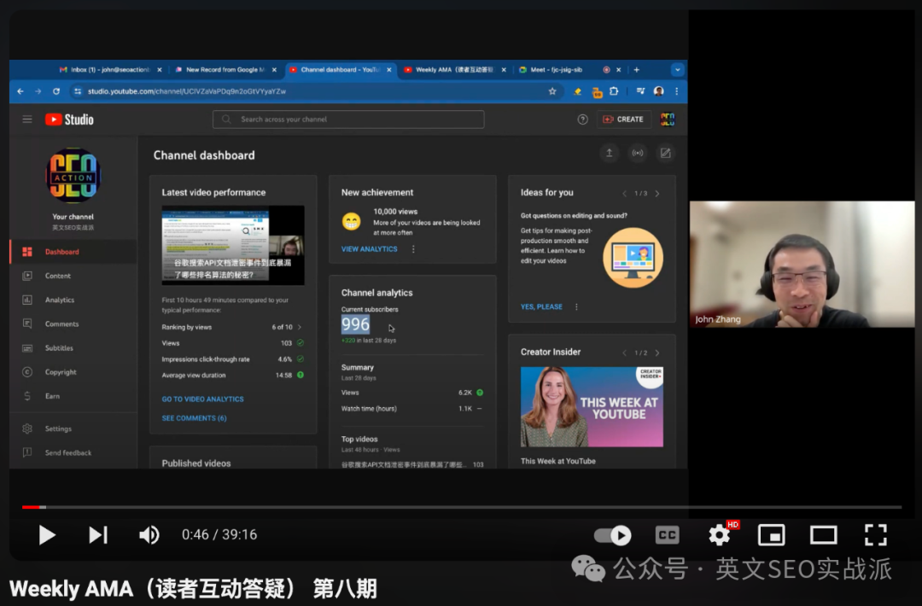Open the miniplayer mode
922x606 pixels.
(771, 535)
